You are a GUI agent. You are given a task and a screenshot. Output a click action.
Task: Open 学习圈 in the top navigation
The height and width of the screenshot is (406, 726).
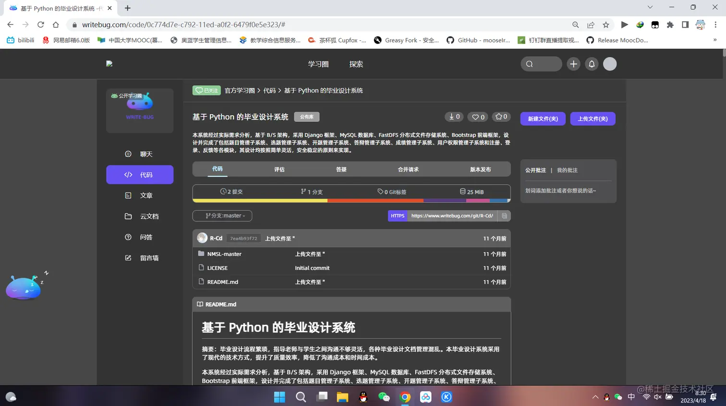tap(318, 64)
